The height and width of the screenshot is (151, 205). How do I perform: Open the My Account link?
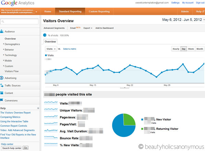click(x=188, y=3)
